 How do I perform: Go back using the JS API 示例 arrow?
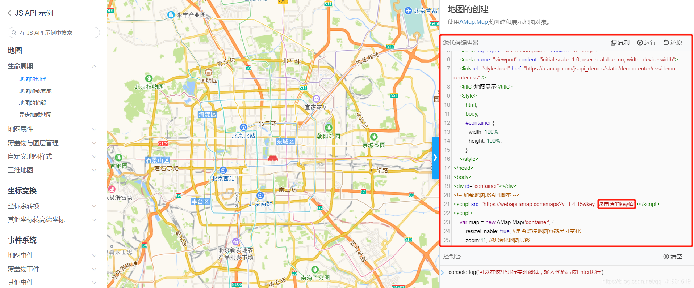tap(9, 13)
